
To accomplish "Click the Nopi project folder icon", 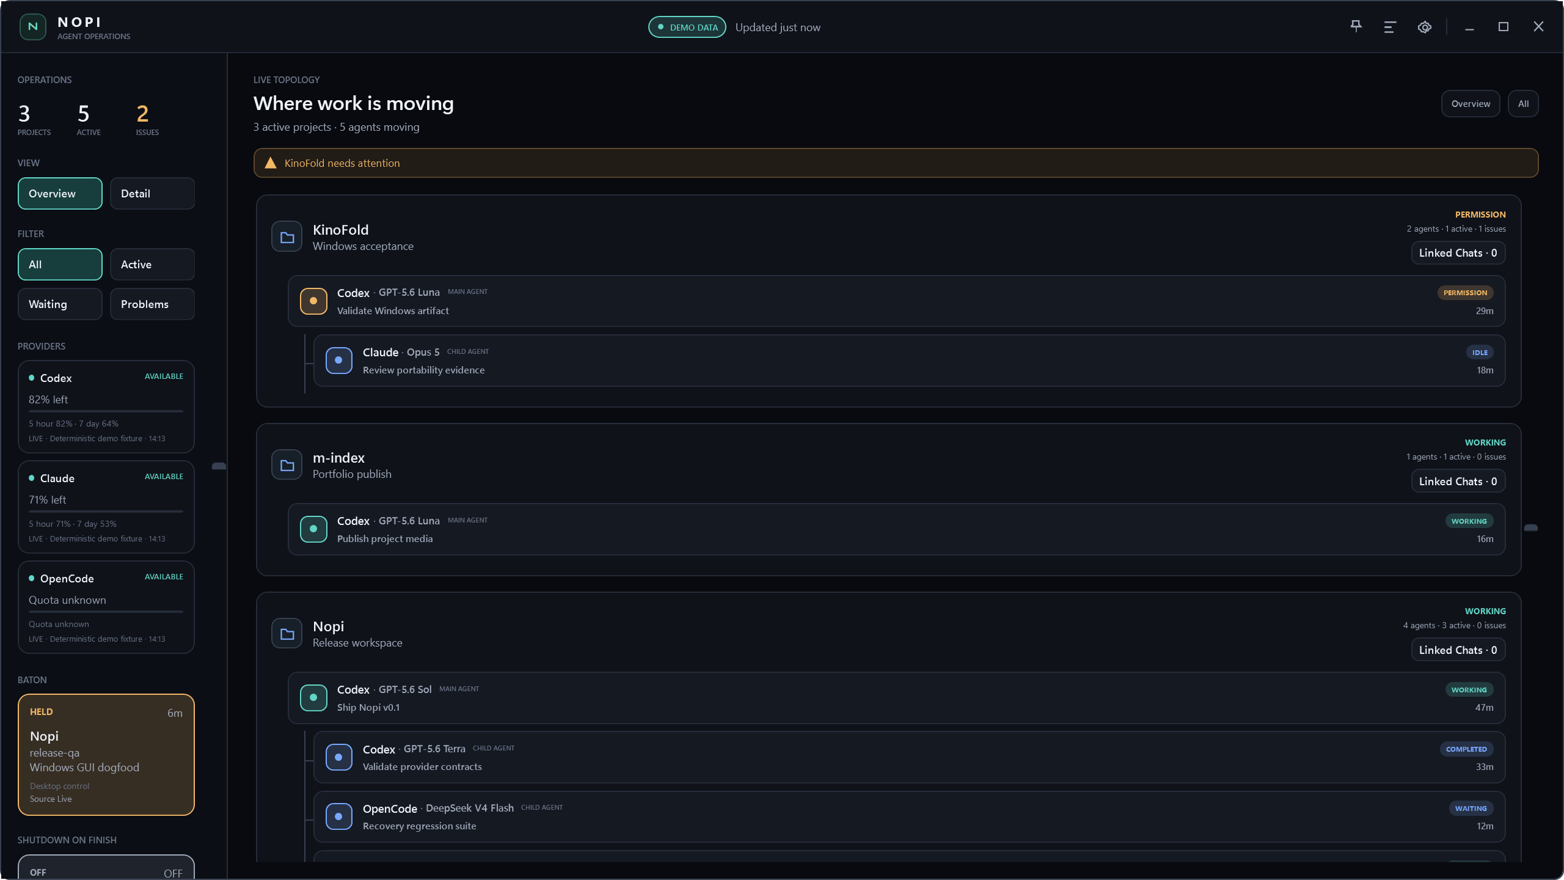I will point(287,634).
